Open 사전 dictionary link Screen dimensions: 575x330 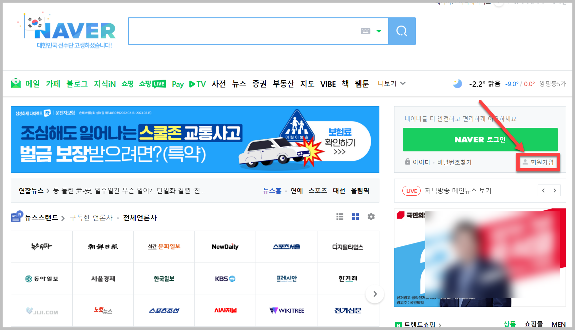coord(219,84)
